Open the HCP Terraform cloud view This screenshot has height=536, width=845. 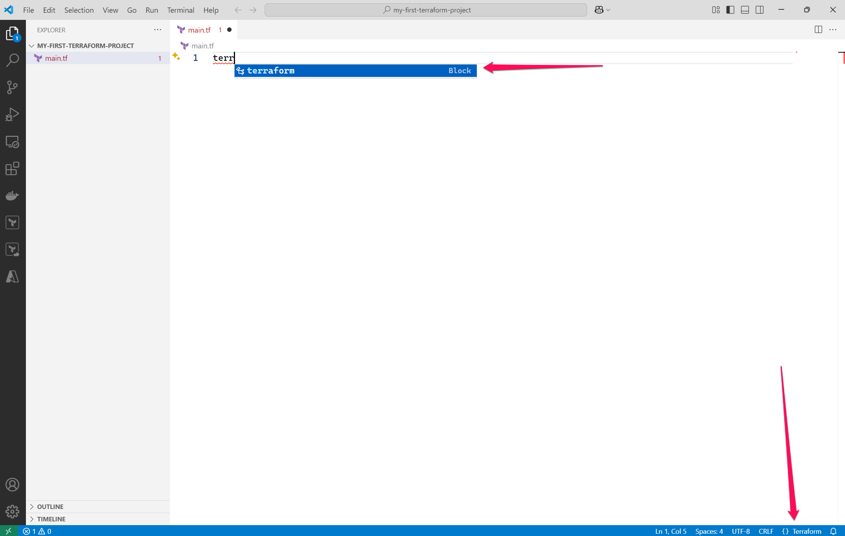12,250
